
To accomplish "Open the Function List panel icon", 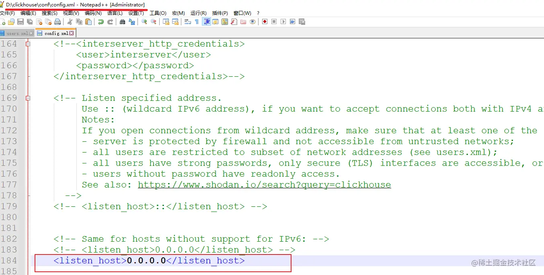I will click(x=234, y=22).
